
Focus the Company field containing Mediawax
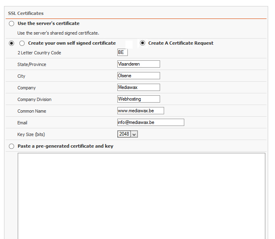click(x=139, y=87)
